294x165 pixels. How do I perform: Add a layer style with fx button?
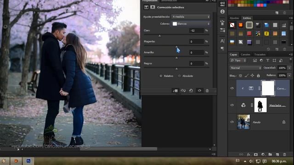(x=249, y=154)
